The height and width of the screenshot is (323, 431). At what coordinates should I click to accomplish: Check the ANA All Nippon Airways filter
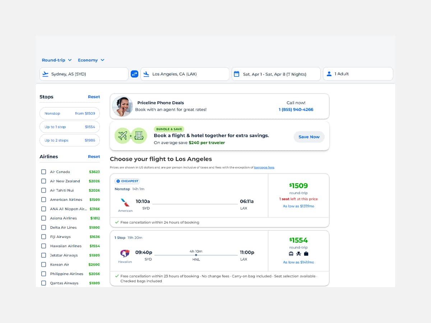[x=43, y=209]
